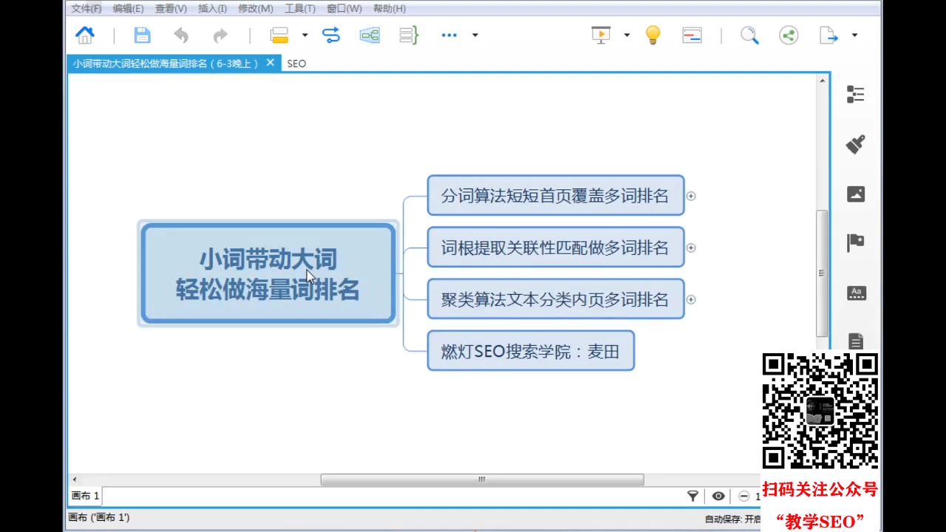Share the mind map
Image resolution: width=946 pixels, height=532 pixels.
point(789,35)
